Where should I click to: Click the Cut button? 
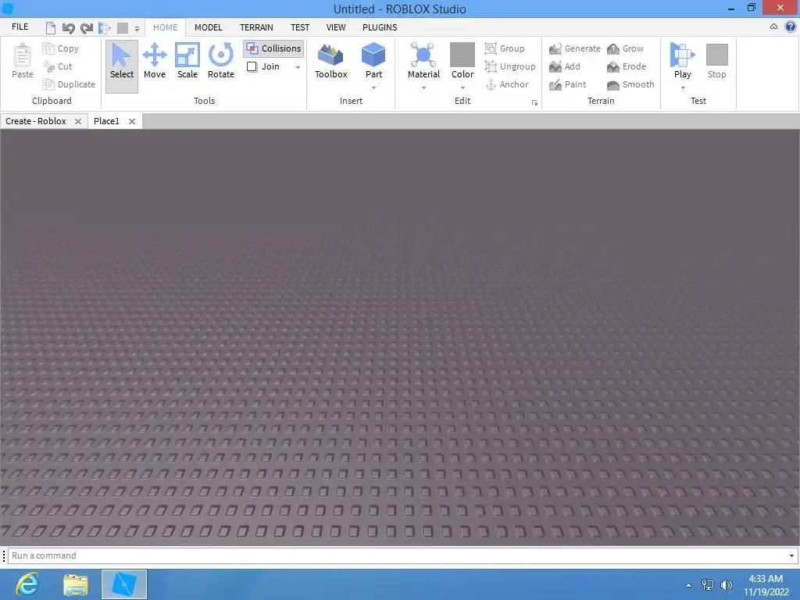[58, 66]
